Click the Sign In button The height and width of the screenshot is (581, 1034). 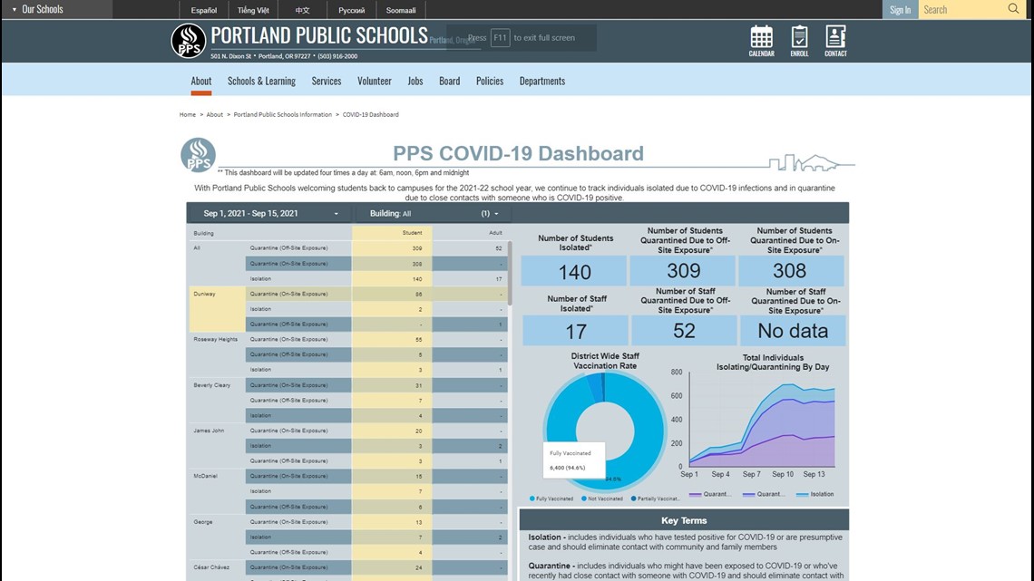(x=900, y=9)
